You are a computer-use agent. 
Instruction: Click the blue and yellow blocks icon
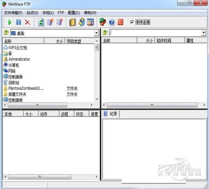[81, 22]
